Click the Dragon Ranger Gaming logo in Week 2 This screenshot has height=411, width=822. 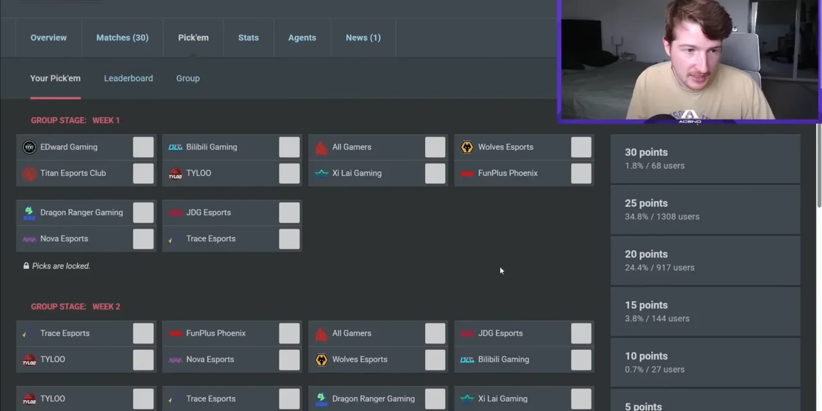coord(321,399)
